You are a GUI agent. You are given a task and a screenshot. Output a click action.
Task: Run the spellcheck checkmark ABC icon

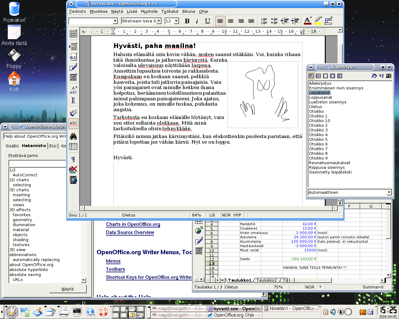(x=73, y=113)
